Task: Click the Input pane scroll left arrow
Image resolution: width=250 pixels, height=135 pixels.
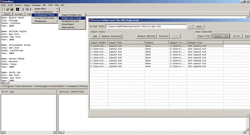Action: (x=2, y=83)
